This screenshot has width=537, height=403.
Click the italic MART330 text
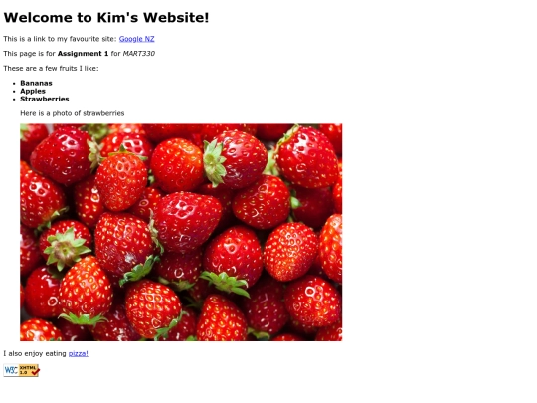[138, 54]
